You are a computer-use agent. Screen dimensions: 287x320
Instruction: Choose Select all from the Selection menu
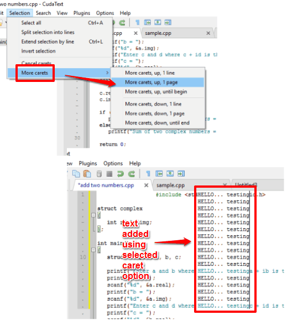coord(60,23)
